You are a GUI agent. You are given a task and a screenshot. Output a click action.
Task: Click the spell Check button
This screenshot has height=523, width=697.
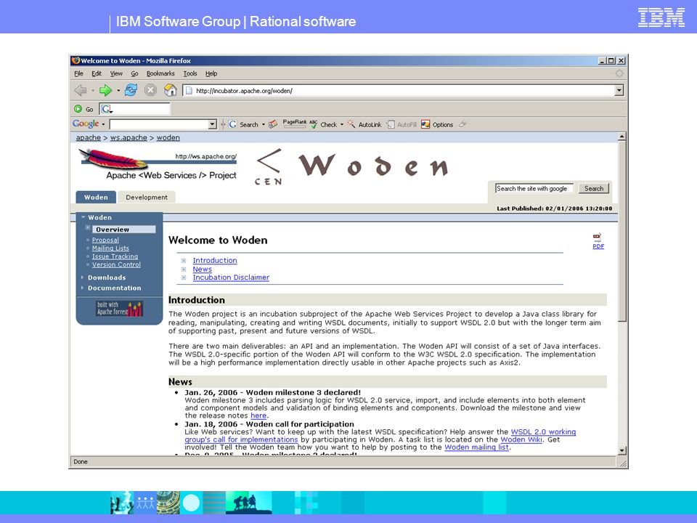[323, 124]
